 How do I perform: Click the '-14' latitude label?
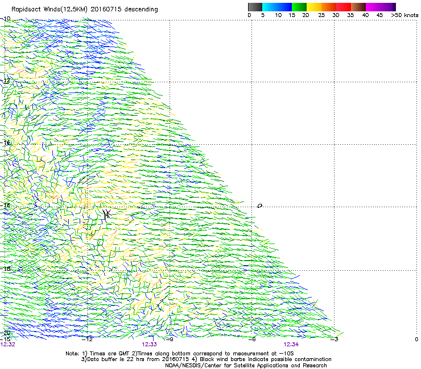click(x=5, y=142)
